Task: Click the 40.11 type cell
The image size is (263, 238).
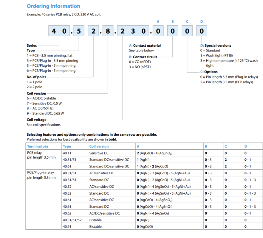Action: pyautogui.click(x=67, y=153)
